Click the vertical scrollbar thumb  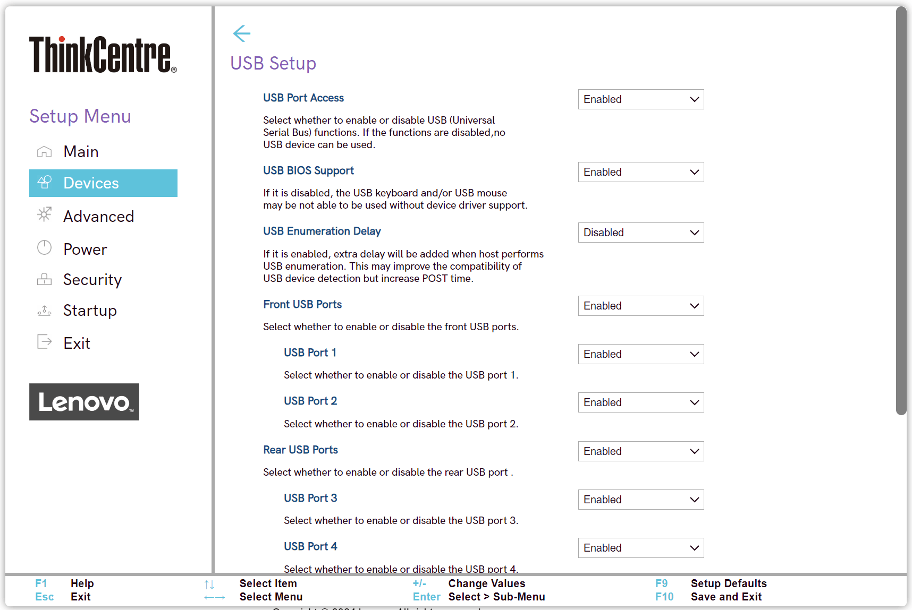pos(901,211)
